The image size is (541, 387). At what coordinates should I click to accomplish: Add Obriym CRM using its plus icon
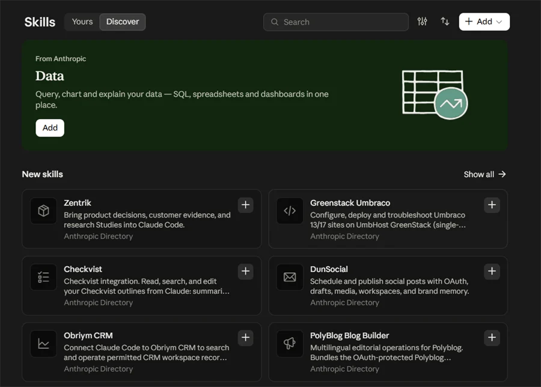coord(246,338)
